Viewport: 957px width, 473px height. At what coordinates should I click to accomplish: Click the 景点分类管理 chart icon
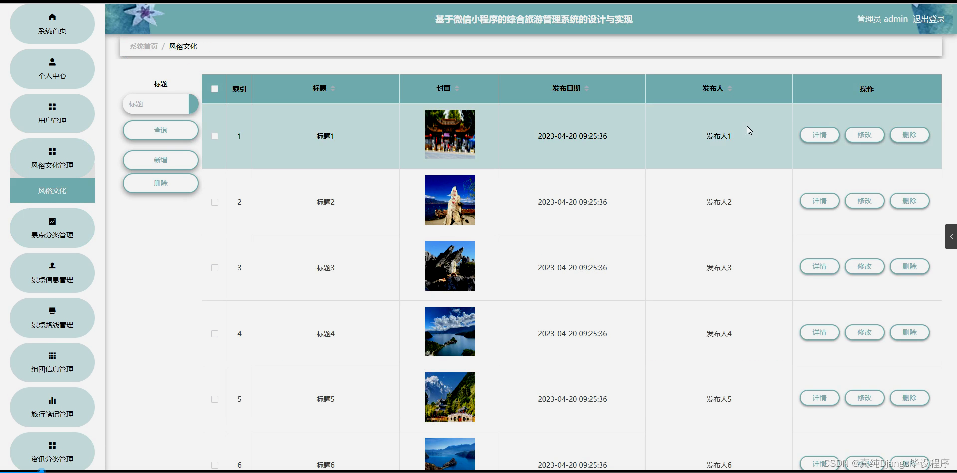52,221
